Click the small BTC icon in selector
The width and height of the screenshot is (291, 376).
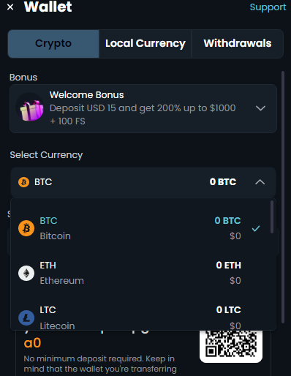point(23,182)
